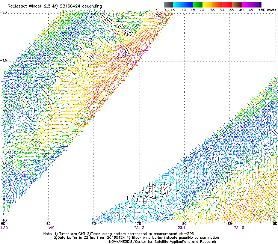Click the '65' longitude axis label
Viewport: 278px width, 244px height.
48,224
